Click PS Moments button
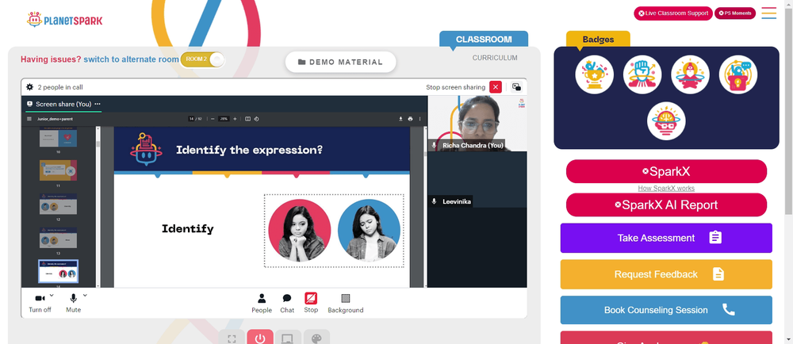 tap(735, 13)
